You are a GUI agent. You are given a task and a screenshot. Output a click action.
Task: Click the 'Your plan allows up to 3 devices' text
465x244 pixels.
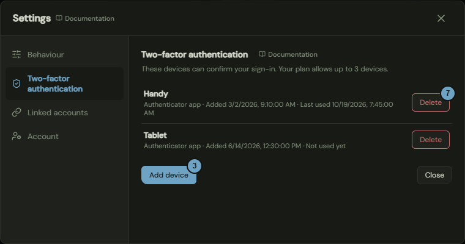[333, 69]
